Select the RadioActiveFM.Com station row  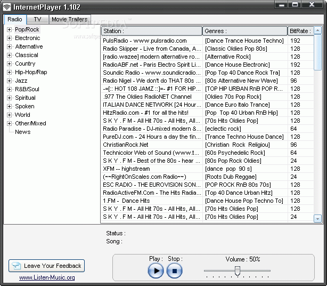tap(208, 193)
